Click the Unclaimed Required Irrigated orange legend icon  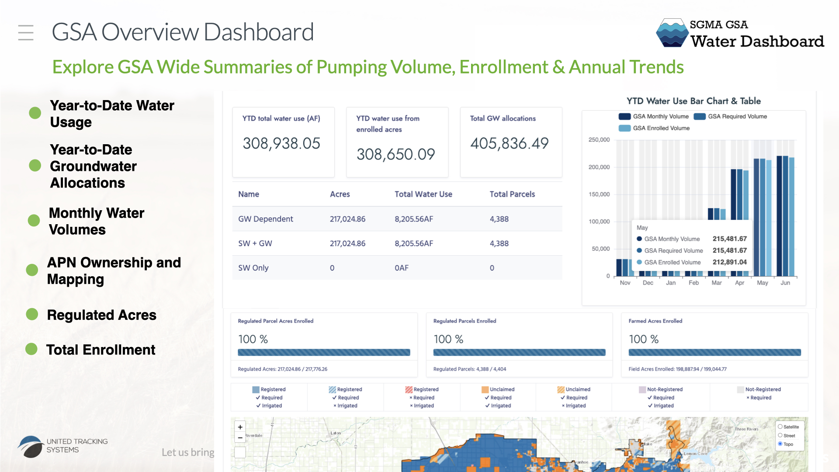click(485, 389)
